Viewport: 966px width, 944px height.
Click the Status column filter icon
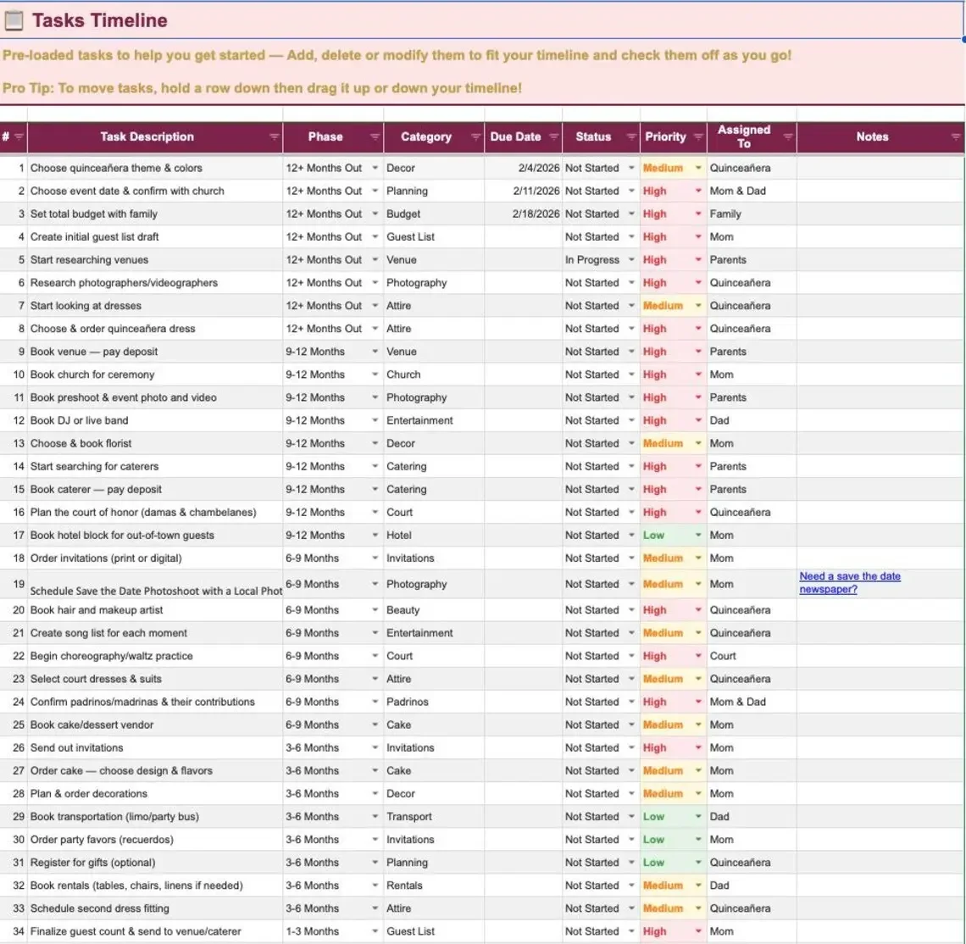pyautogui.click(x=632, y=136)
